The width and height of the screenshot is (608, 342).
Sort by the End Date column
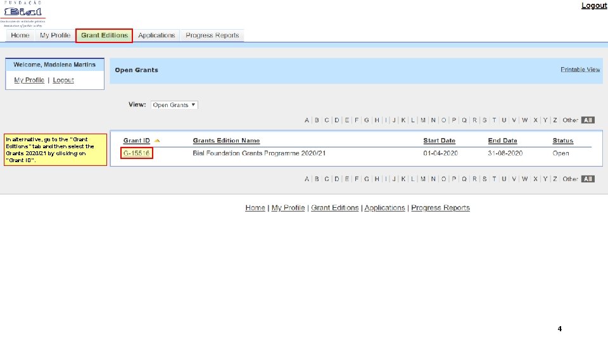502,141
